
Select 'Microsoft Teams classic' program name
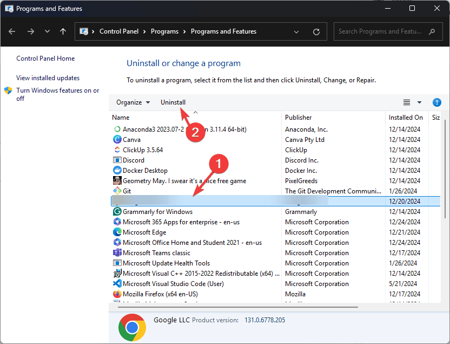tap(156, 253)
